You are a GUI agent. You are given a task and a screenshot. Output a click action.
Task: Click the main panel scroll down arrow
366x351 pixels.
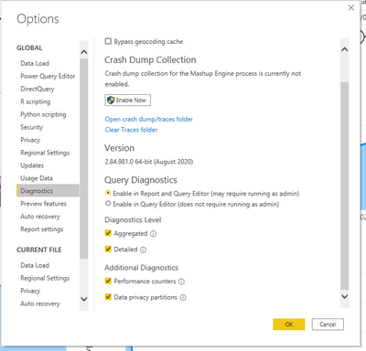pyautogui.click(x=345, y=296)
